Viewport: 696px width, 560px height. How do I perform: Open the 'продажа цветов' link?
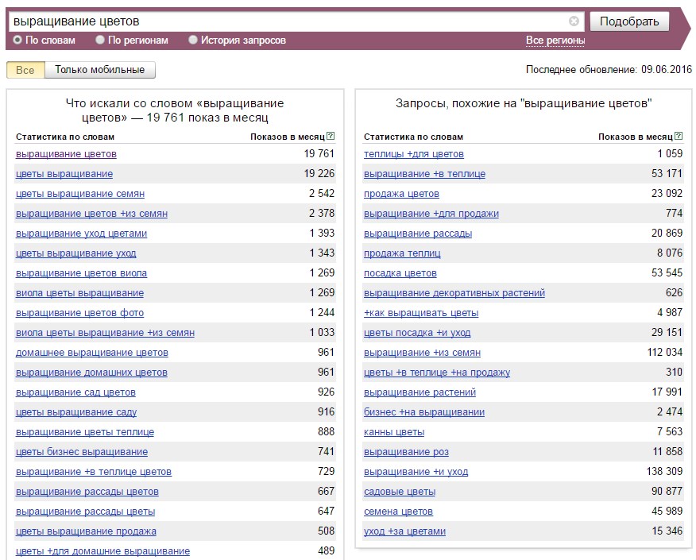point(401,194)
